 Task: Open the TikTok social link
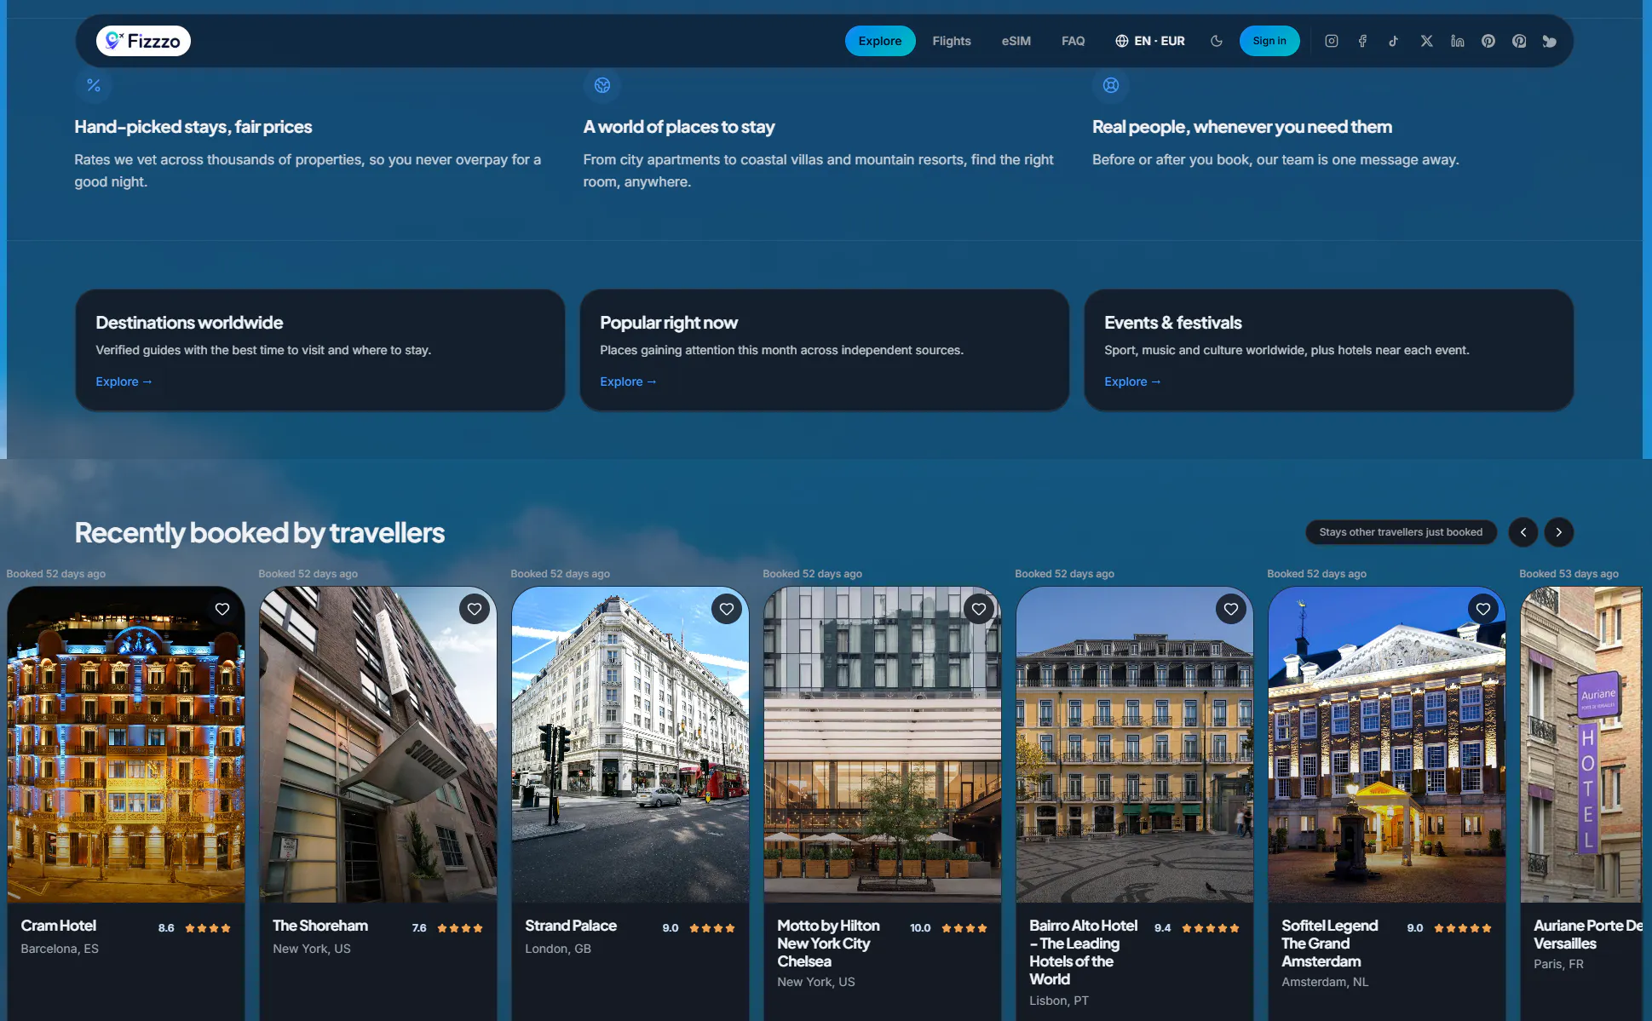pos(1393,41)
